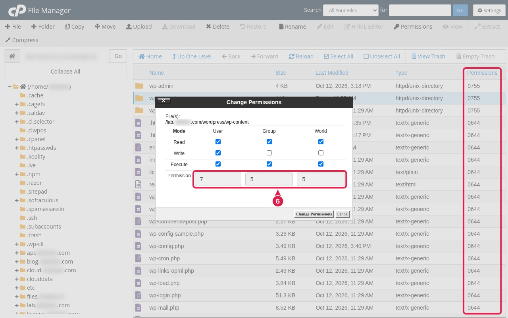
Task: Select the clouddata folder in the tree
Action: (40, 279)
